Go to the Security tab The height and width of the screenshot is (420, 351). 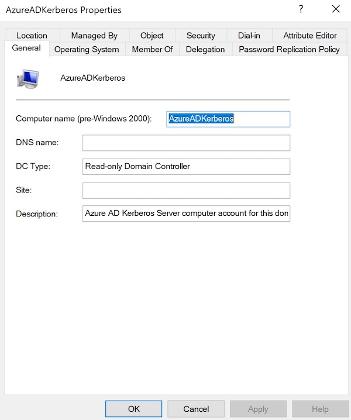[x=201, y=35]
